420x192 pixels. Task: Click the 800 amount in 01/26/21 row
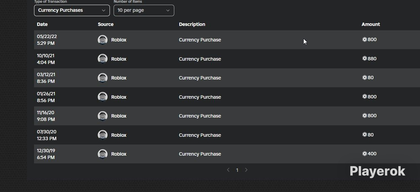(372, 97)
